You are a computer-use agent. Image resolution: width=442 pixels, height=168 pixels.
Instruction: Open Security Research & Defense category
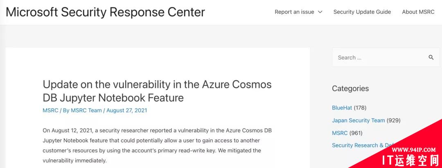(x=364, y=145)
